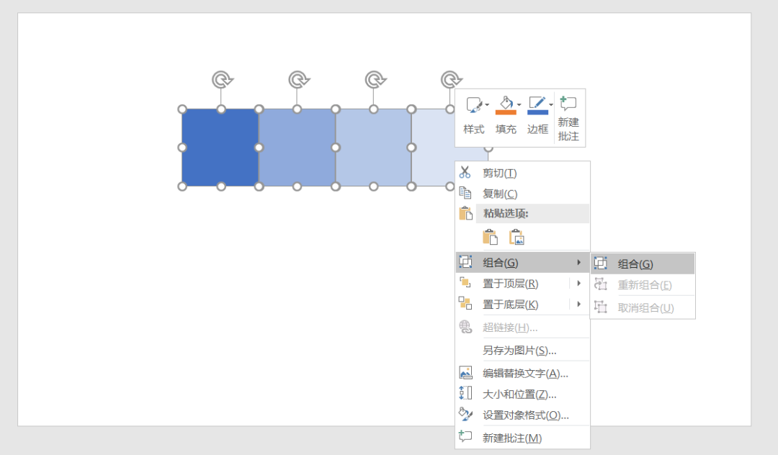
Task: Click the 样式 style icon in mini toolbar
Action: pos(474,105)
